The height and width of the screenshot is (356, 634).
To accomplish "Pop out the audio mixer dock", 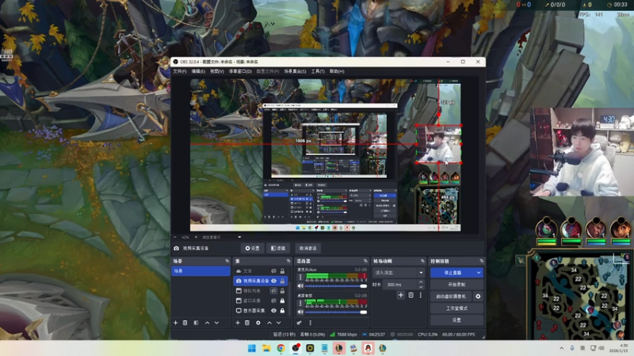I will [x=365, y=261].
